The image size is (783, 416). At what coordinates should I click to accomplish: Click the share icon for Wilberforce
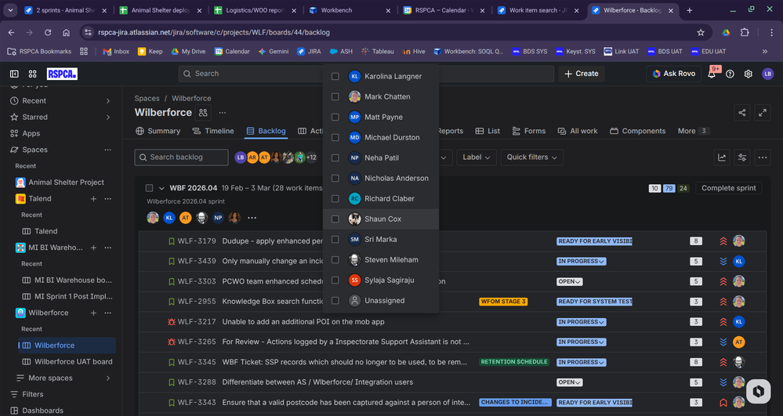742,113
